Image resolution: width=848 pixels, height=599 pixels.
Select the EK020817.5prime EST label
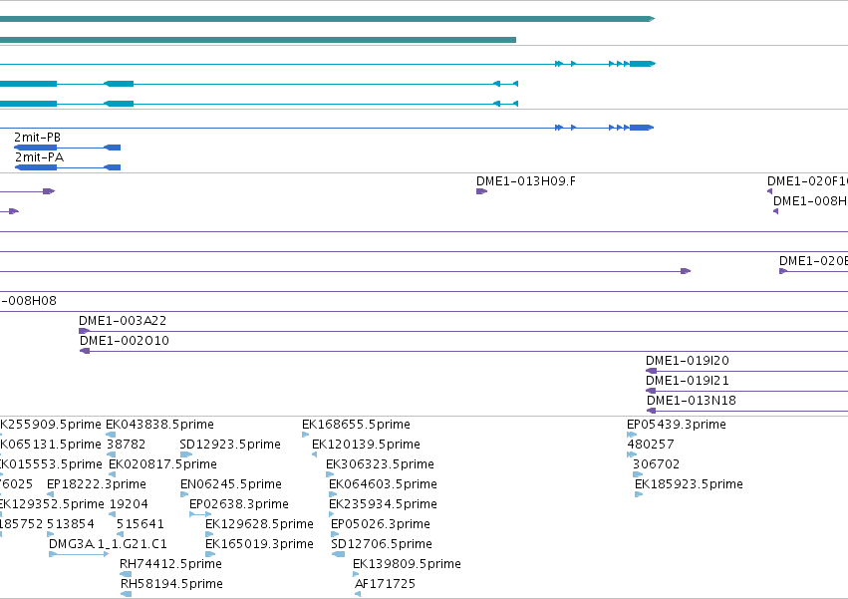pos(162,464)
